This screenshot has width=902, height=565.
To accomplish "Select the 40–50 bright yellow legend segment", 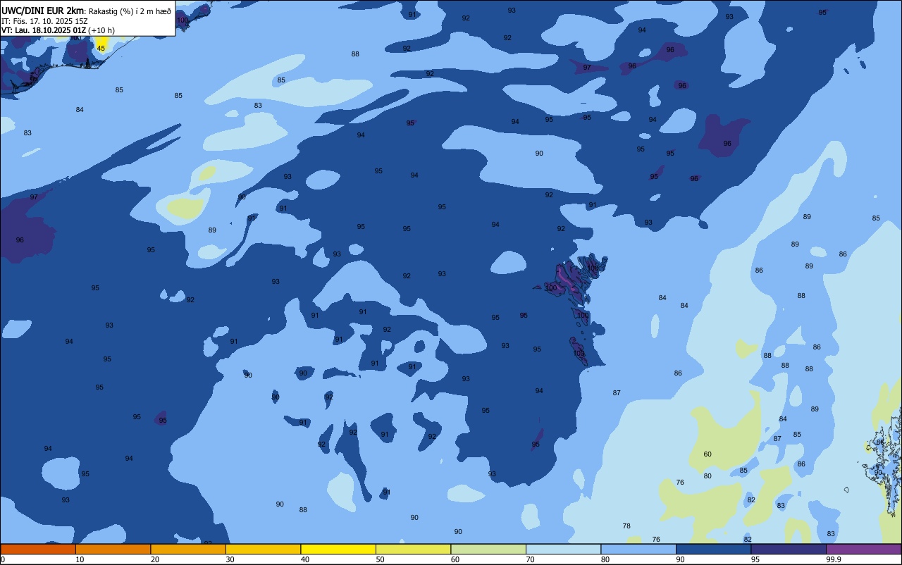I will point(338,549).
